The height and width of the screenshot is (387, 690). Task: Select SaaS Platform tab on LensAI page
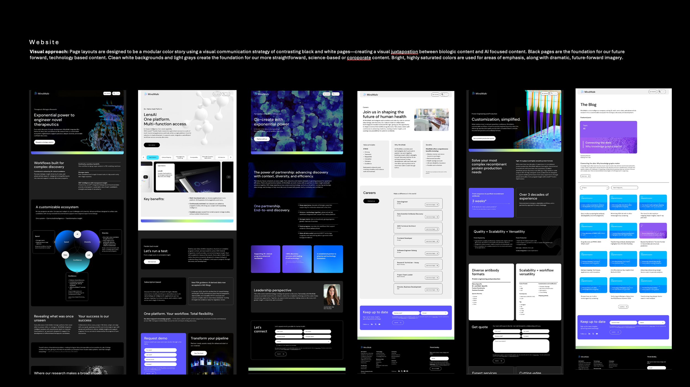coord(153,157)
